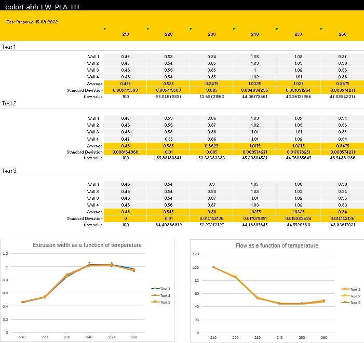Click the green comment marker above column 240
Screen dimensions: 364x343
234,29
